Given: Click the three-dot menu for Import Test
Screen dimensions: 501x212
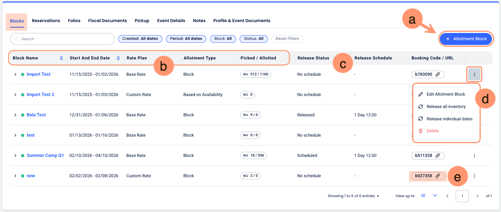Looking at the screenshot, I should [x=474, y=75].
